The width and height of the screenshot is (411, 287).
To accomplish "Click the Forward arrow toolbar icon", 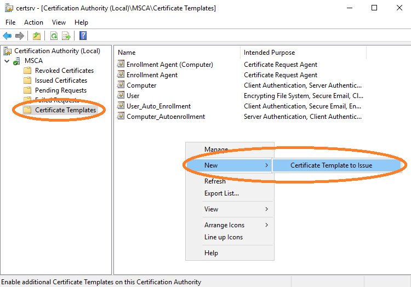I will [x=20, y=36].
